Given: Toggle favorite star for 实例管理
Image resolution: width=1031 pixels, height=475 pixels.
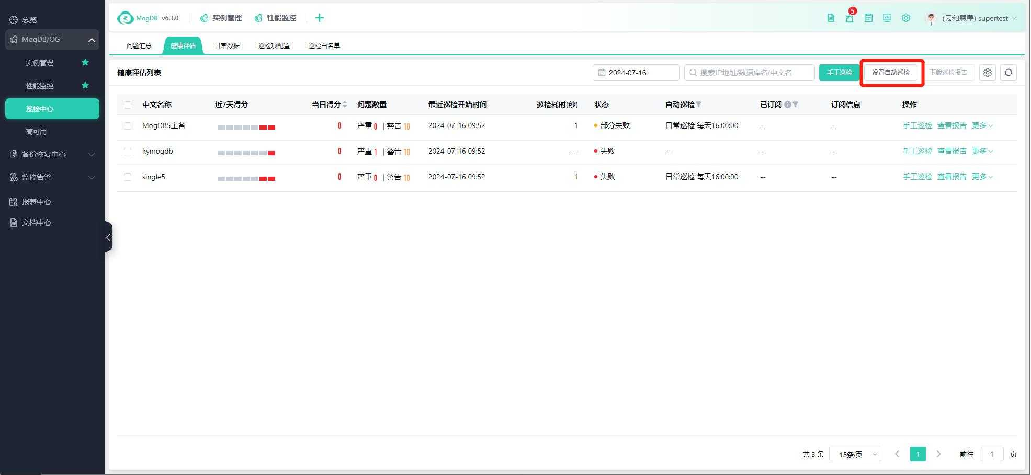Looking at the screenshot, I should pyautogui.click(x=85, y=62).
